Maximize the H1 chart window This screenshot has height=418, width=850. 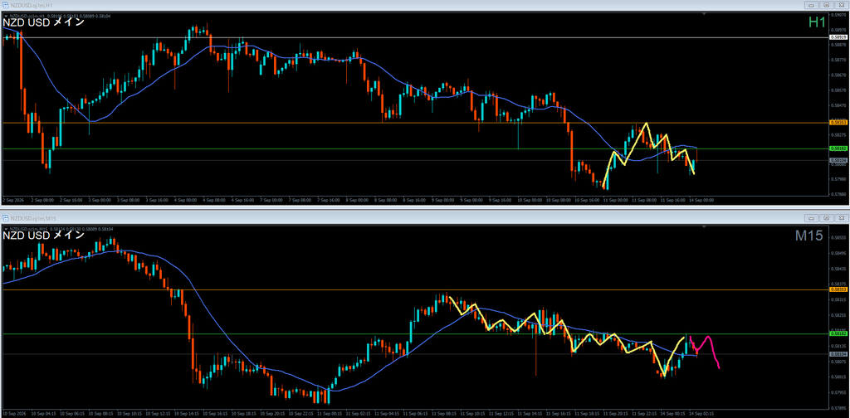(x=826, y=4)
